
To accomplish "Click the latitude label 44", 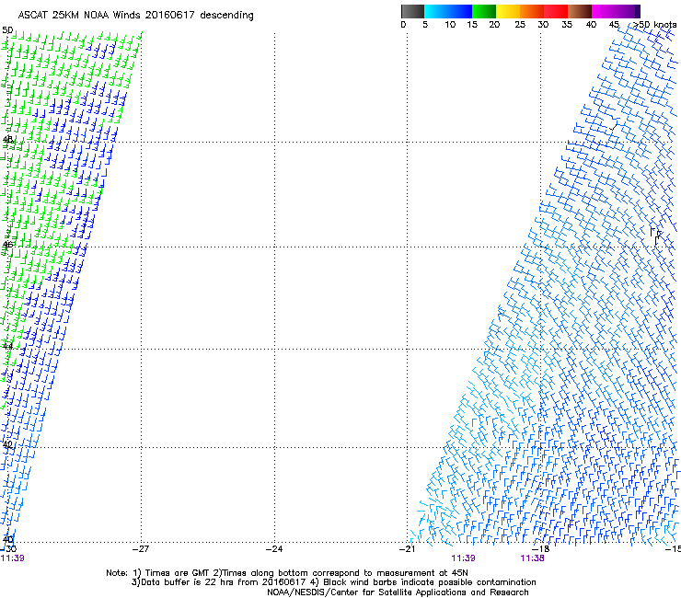I will click(x=7, y=347).
